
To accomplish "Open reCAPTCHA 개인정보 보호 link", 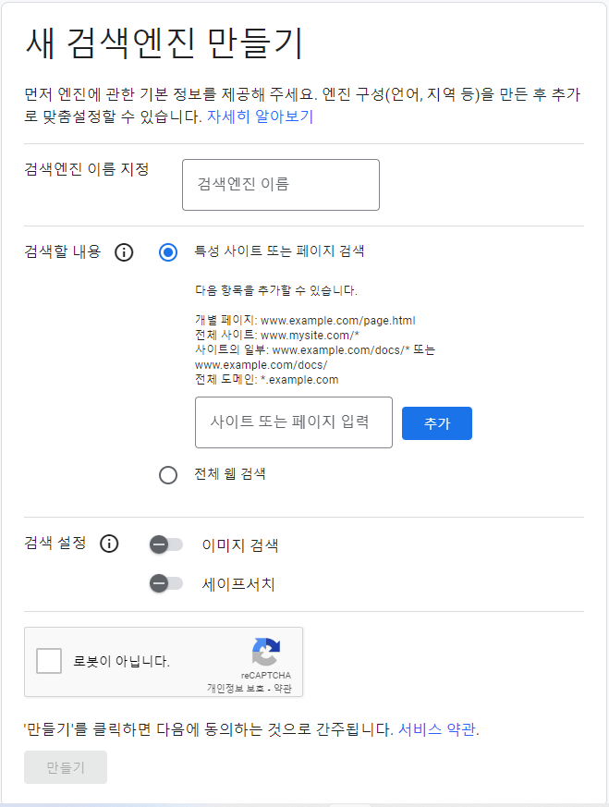I will tap(236, 689).
